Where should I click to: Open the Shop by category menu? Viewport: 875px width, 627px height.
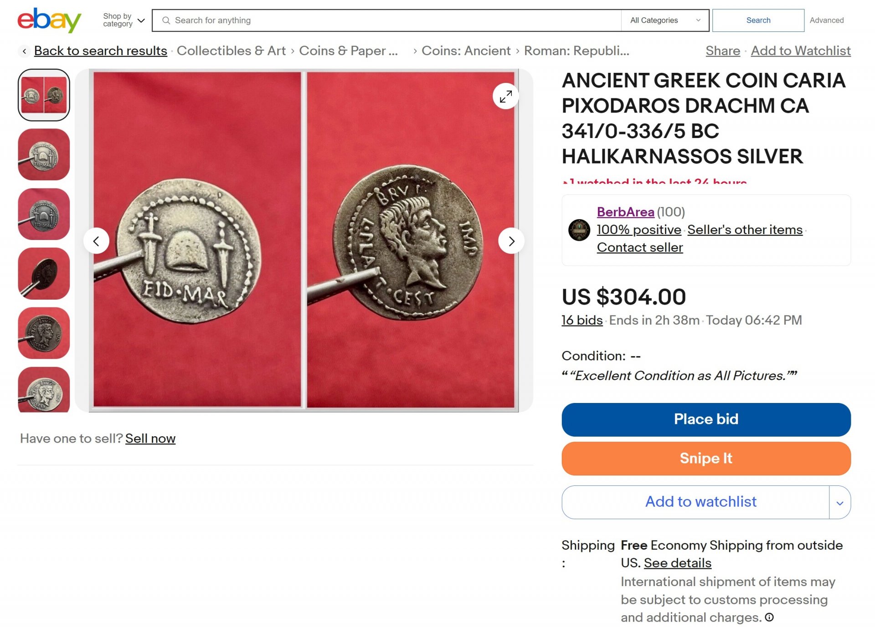coord(124,20)
